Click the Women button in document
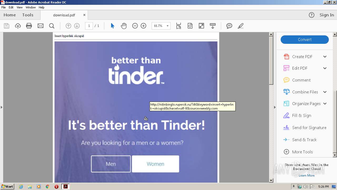This screenshot has height=190, width=337. click(155, 164)
